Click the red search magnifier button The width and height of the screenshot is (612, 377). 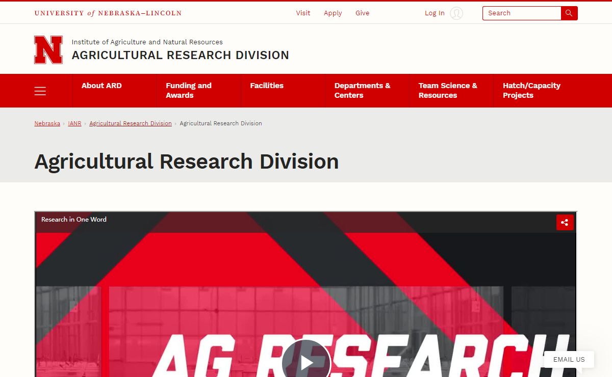pyautogui.click(x=569, y=13)
